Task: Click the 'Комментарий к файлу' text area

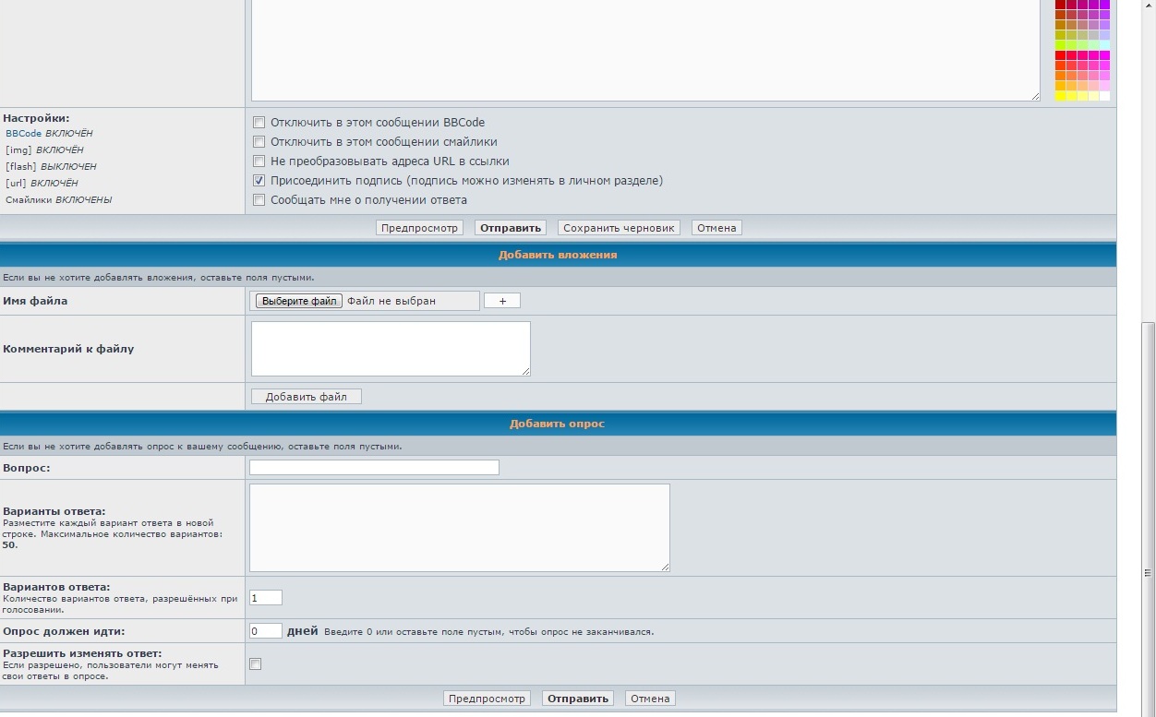Action: [391, 349]
